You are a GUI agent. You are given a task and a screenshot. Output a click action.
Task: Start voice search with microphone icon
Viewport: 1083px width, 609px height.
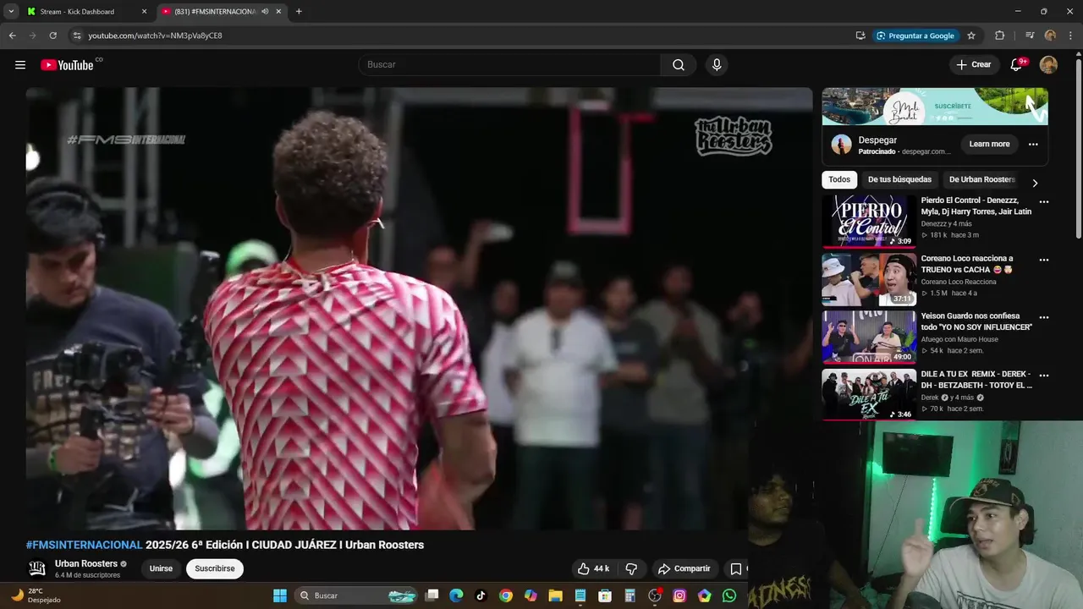tap(717, 65)
